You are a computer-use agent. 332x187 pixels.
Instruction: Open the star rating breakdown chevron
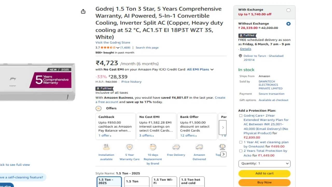(x=118, y=48)
